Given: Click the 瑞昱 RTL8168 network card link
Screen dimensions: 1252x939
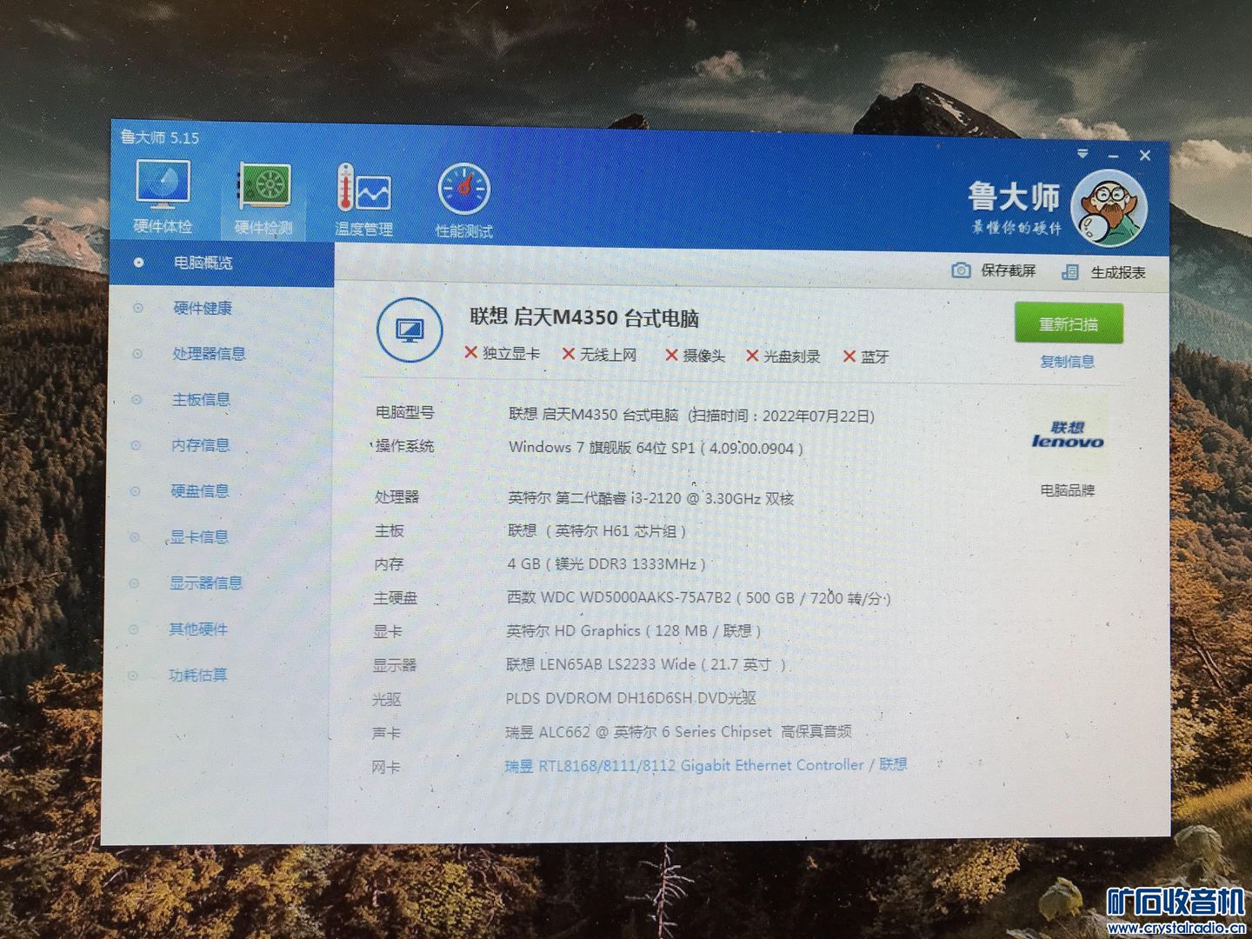Looking at the screenshot, I should tap(706, 765).
